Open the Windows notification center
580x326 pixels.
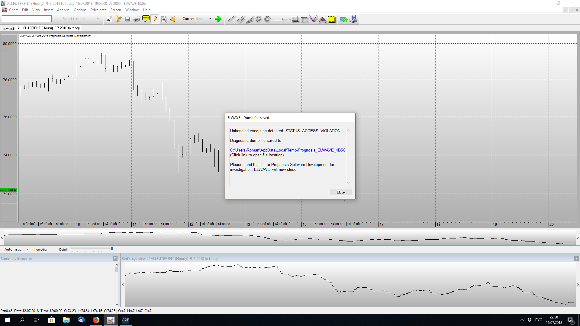click(571, 320)
